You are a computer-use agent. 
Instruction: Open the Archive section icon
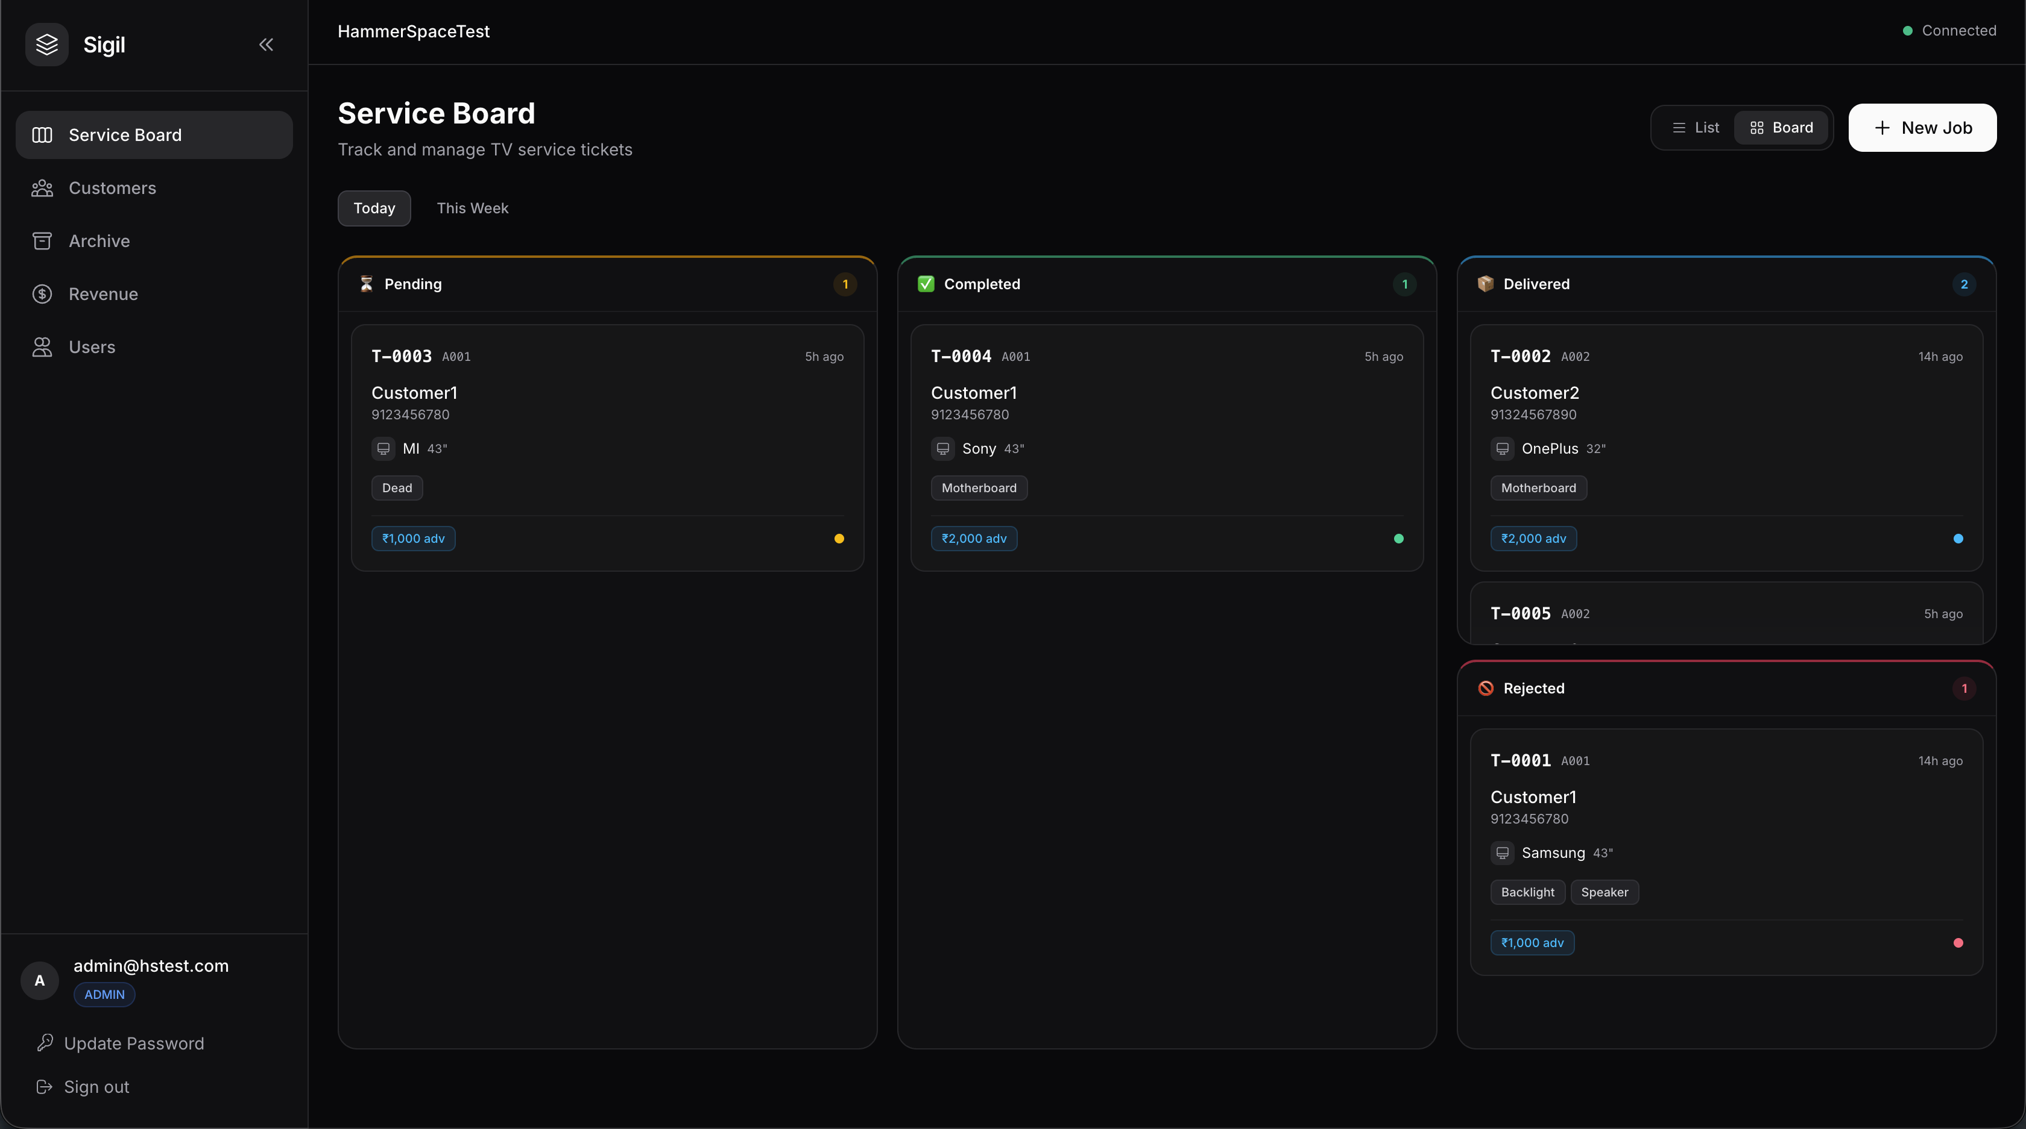[x=42, y=241]
